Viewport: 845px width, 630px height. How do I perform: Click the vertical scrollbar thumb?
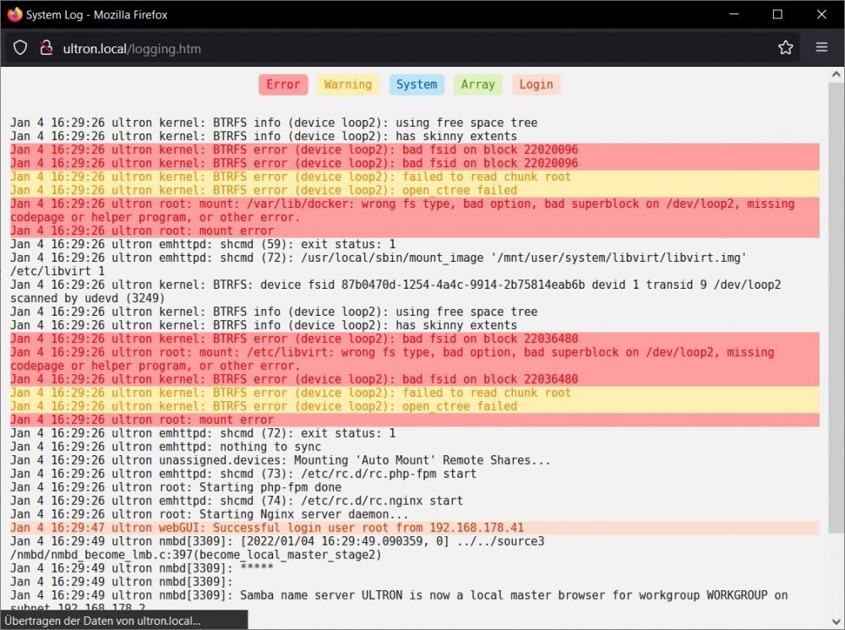(x=836, y=308)
